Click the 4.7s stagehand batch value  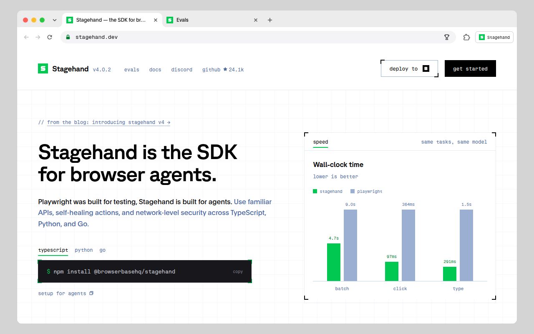334,238
